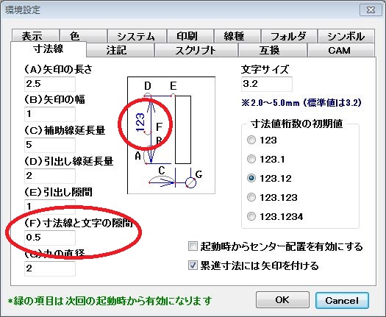Switch to the フォルダ tab
The image size is (386, 317).
(x=289, y=36)
